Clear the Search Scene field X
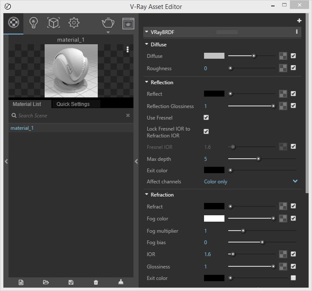This screenshot has width=312, height=291. click(x=128, y=115)
